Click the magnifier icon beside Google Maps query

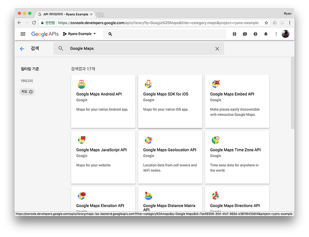pos(61,48)
